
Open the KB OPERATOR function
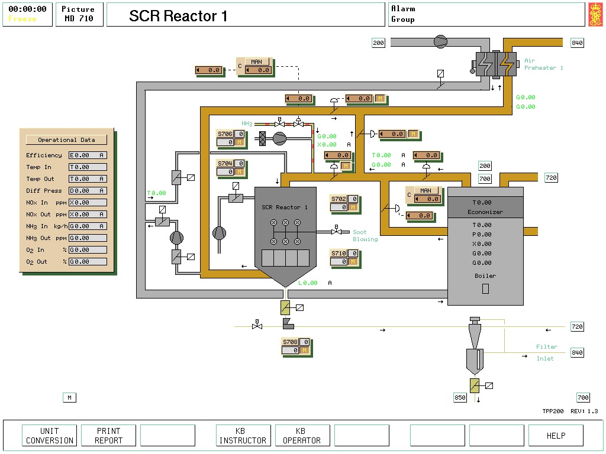click(302, 436)
